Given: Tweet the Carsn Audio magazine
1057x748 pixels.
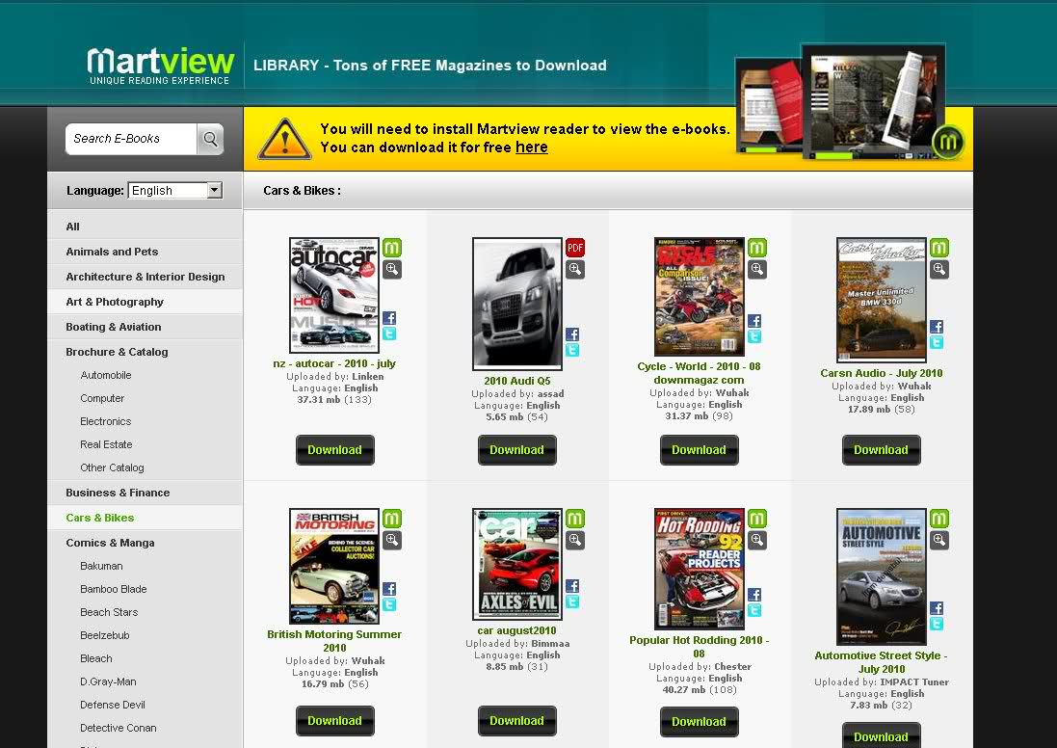Looking at the screenshot, I should coord(937,342).
